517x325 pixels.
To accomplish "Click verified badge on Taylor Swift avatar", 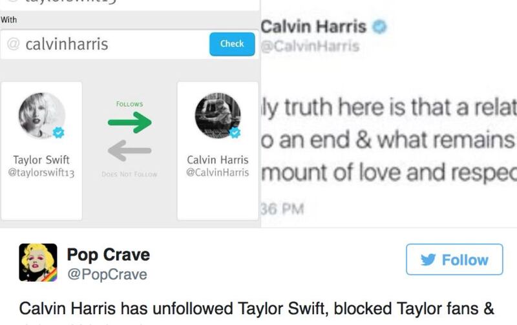I will coord(59,132).
